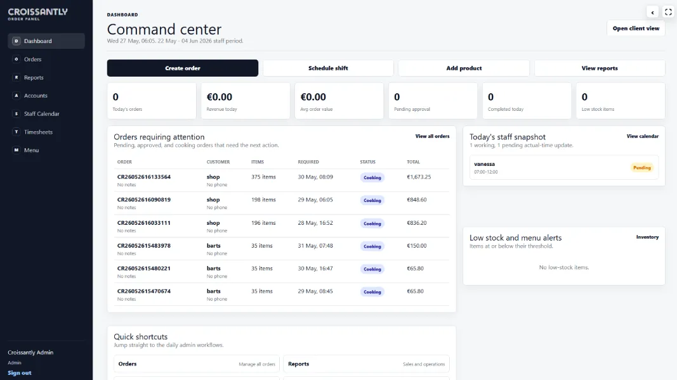Click the Avg order value card
This screenshot has width=677, height=380.
click(x=339, y=101)
